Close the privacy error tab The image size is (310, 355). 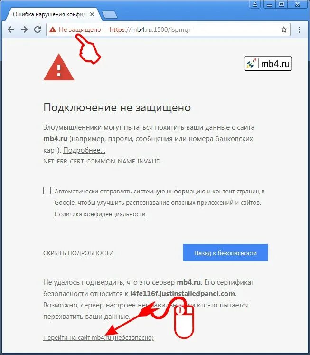(92, 14)
